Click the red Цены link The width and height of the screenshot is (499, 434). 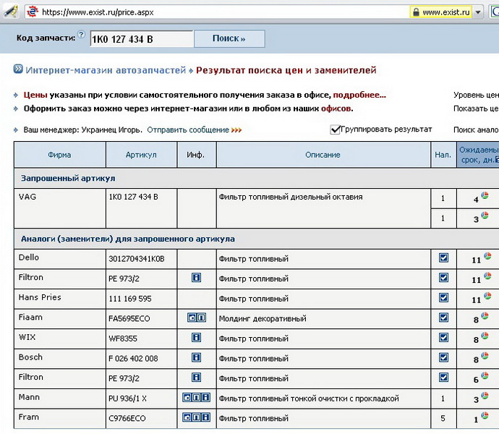pyautogui.click(x=35, y=95)
